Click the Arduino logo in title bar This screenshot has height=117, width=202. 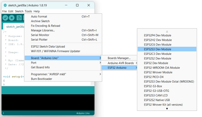5,5
